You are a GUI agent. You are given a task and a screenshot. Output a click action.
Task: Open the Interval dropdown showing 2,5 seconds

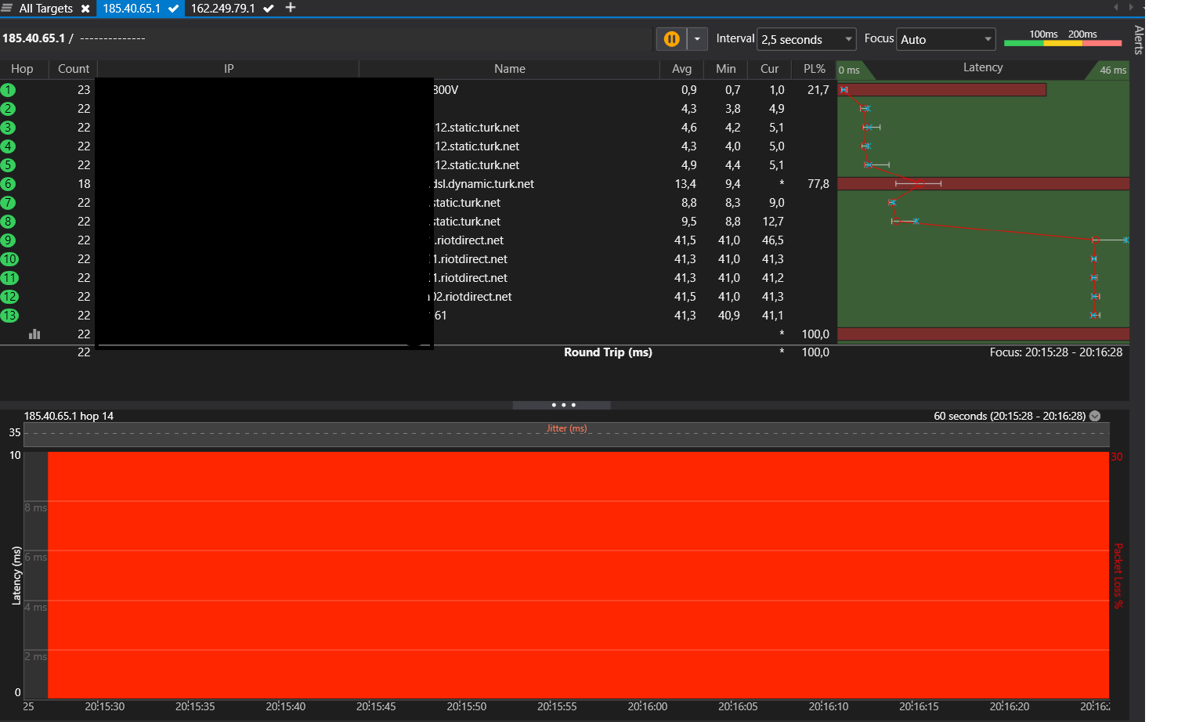tap(807, 39)
